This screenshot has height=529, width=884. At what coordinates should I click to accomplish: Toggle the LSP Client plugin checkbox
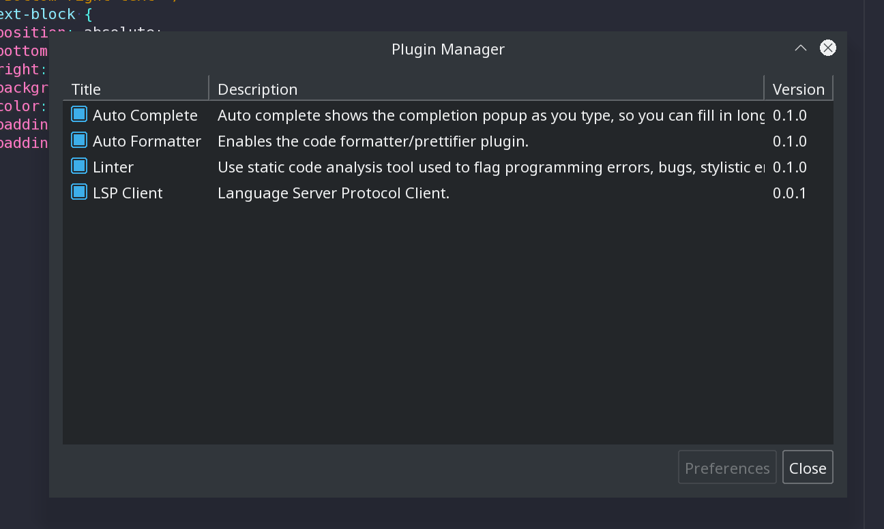(x=78, y=192)
